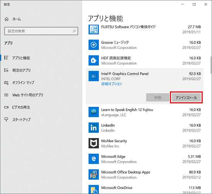
Task: Click the Learn to Speak English icon
Action: click(x=93, y=112)
